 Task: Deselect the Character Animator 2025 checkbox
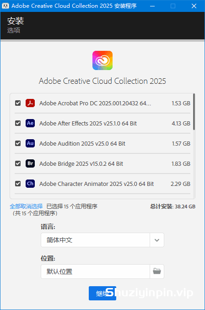point(18,184)
